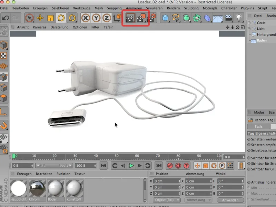Render to Picture Viewer
This screenshot has height=207, width=276.
coord(141,18)
